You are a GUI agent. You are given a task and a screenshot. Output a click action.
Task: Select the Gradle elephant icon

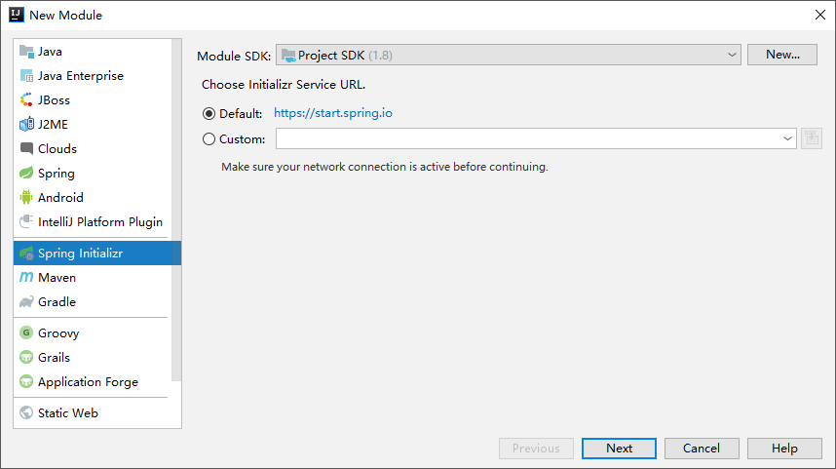point(26,302)
